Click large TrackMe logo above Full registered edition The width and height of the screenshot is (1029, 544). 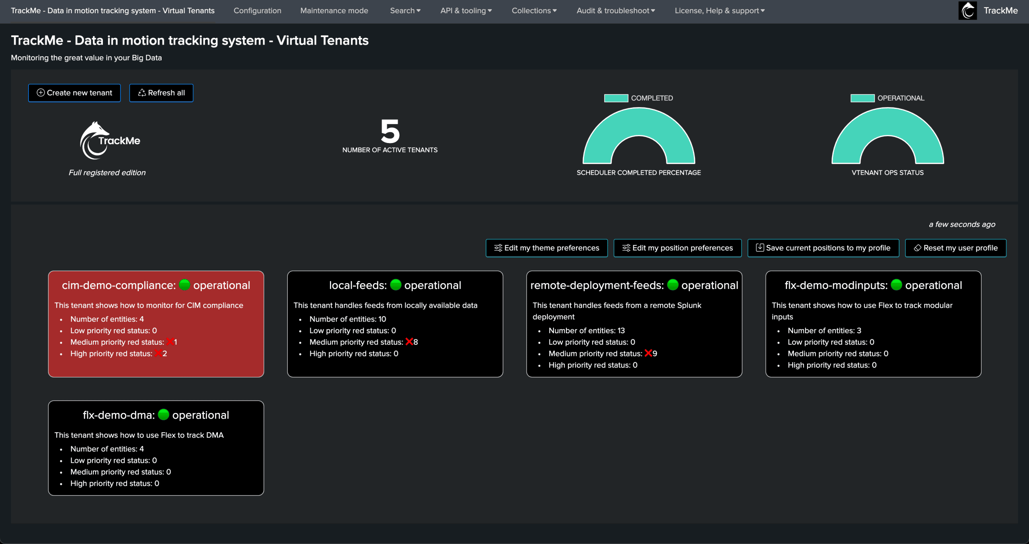tap(109, 140)
